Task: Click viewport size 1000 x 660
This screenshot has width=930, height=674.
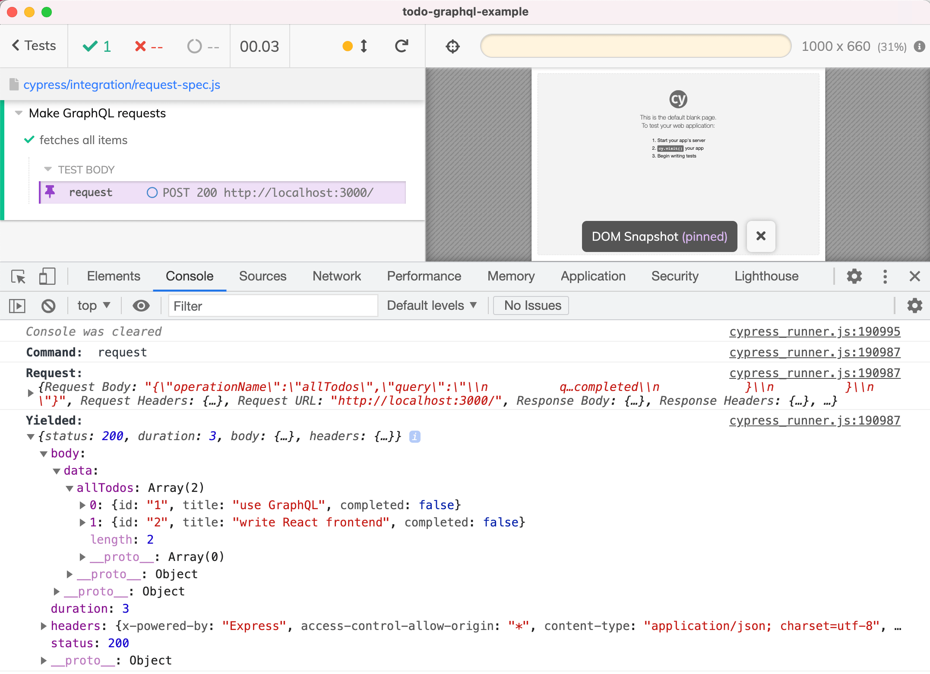Action: point(836,46)
